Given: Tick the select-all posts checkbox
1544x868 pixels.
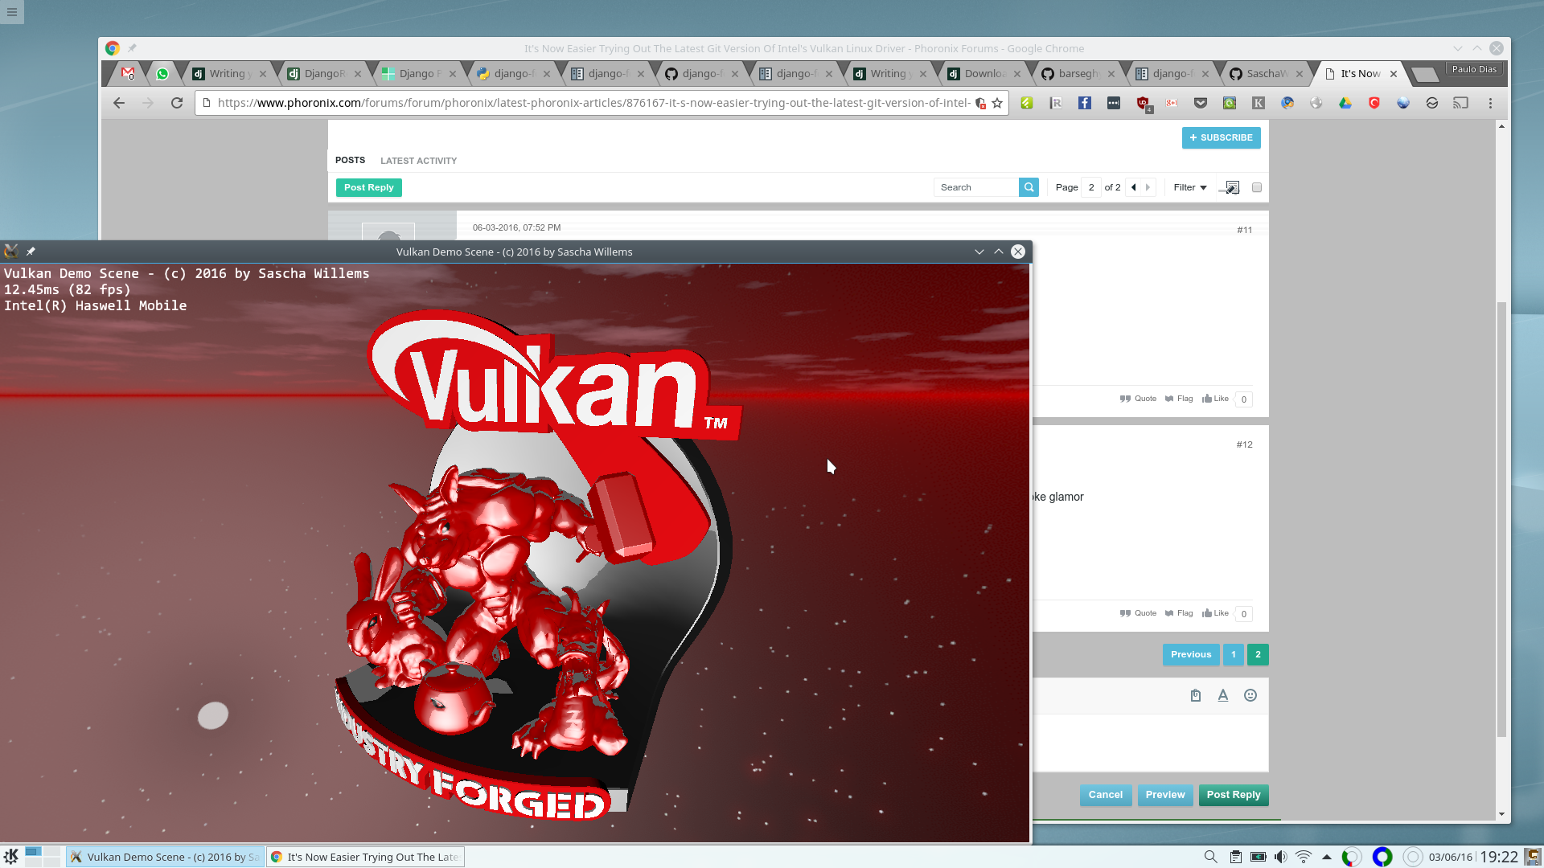Looking at the screenshot, I should 1257,187.
